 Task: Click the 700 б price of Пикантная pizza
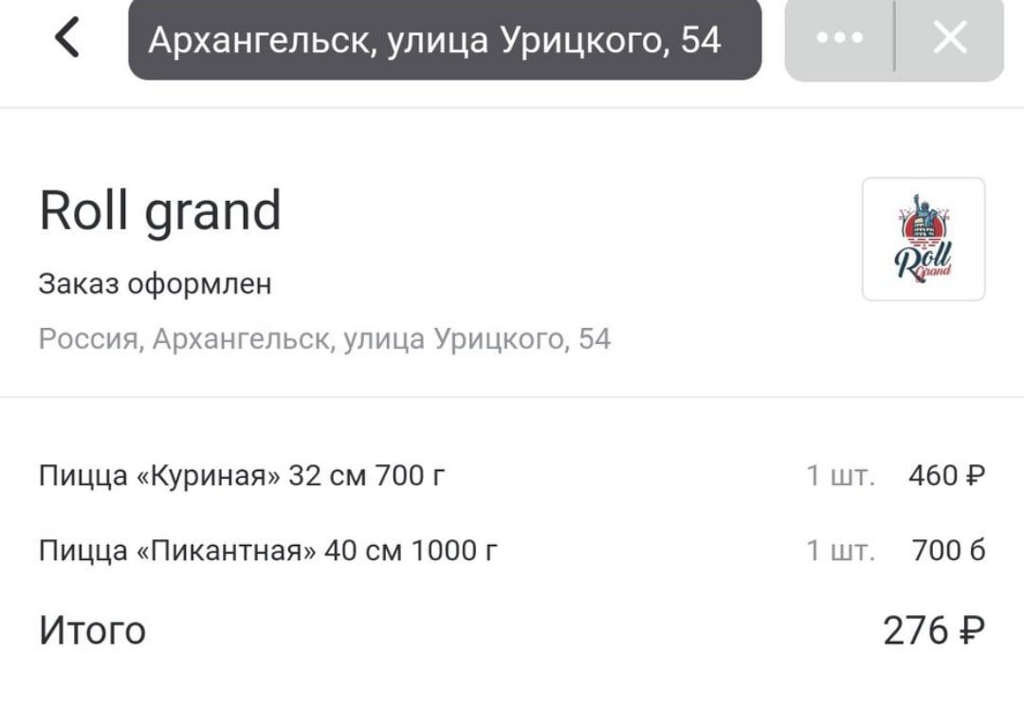pos(948,550)
